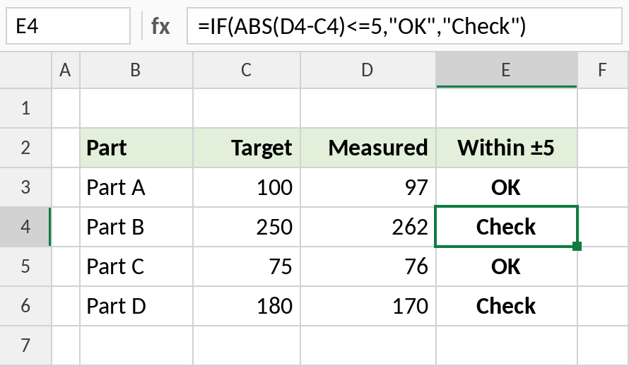Select the 'Part B' cell

click(136, 227)
